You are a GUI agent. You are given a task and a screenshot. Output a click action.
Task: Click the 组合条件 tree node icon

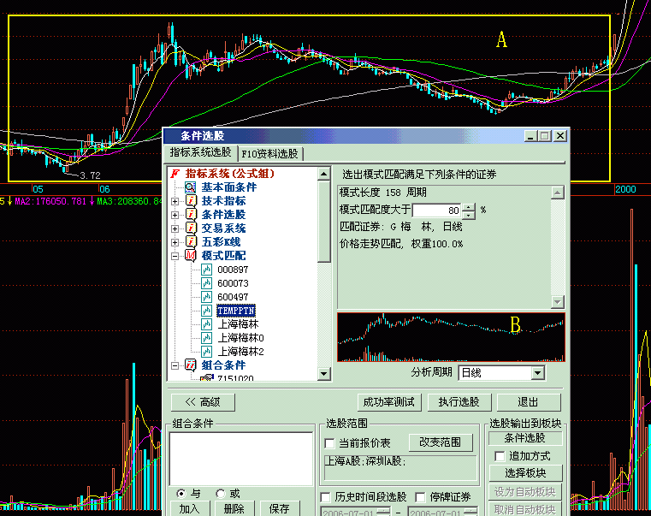click(x=191, y=365)
